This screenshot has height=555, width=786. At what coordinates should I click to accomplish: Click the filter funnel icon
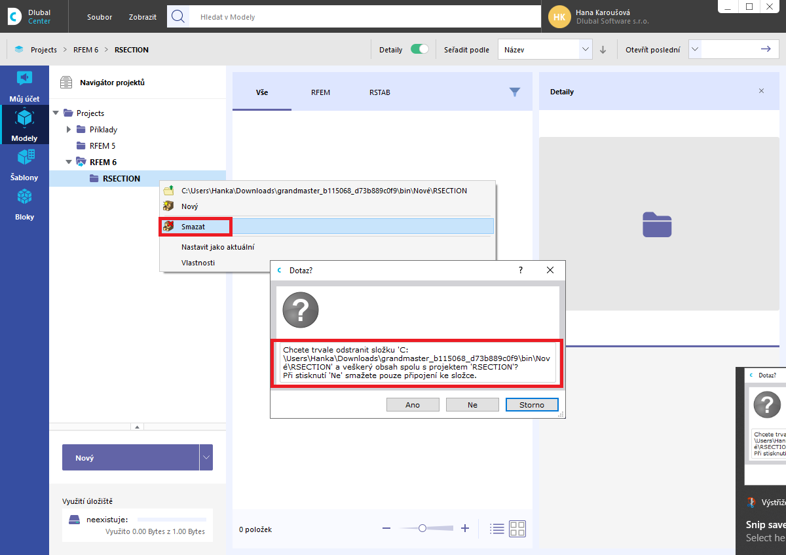click(515, 92)
